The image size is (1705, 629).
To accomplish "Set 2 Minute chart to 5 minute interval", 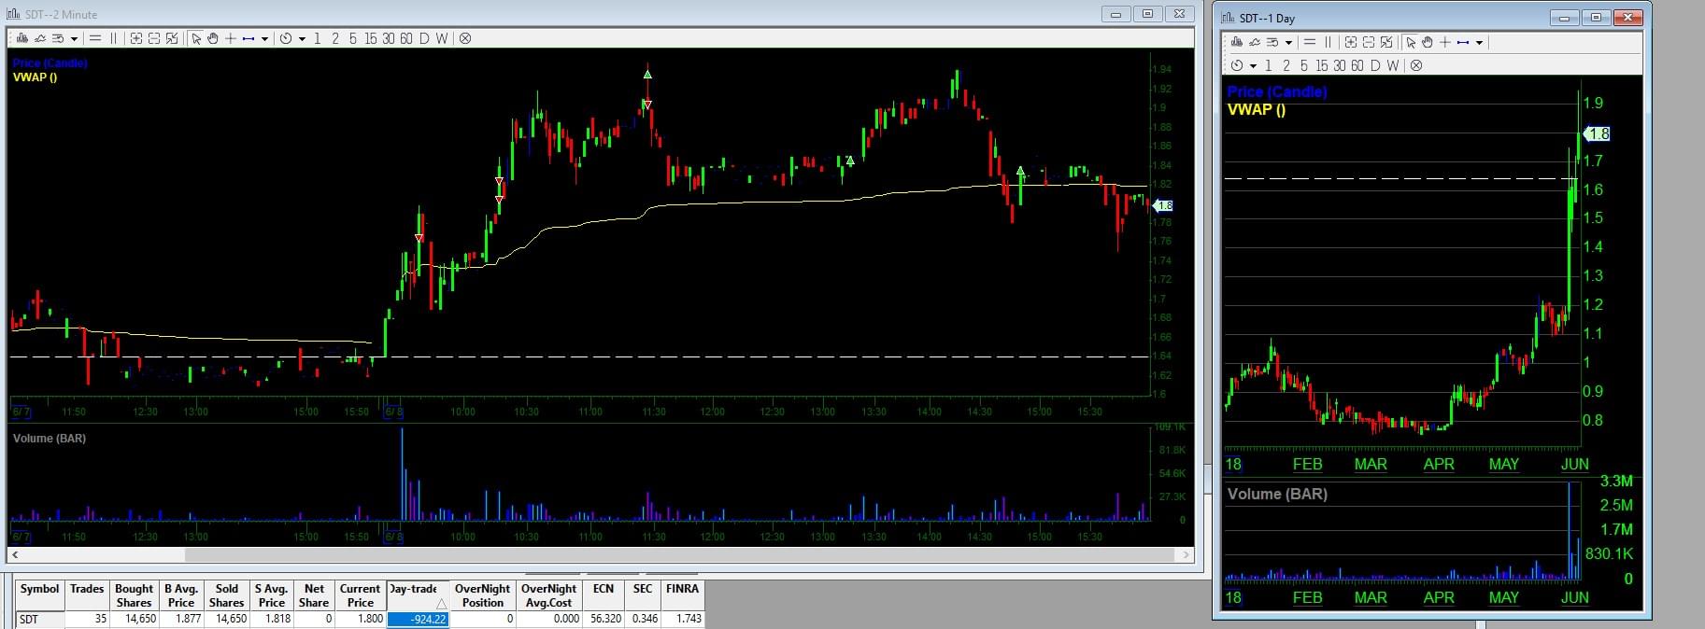I will (353, 38).
